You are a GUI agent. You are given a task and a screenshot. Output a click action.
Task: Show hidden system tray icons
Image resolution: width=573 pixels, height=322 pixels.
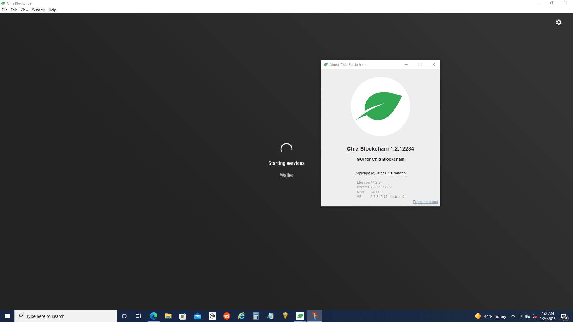click(x=513, y=316)
